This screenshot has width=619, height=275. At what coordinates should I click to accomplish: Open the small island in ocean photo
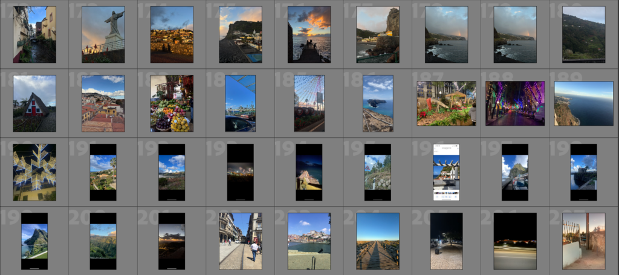[378, 103]
